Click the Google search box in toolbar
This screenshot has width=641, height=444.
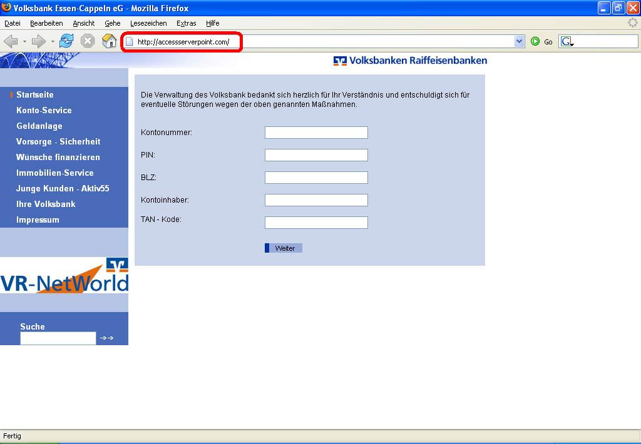(x=598, y=42)
